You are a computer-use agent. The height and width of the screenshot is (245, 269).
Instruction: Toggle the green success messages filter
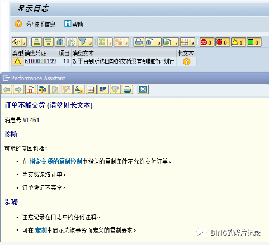254,42
